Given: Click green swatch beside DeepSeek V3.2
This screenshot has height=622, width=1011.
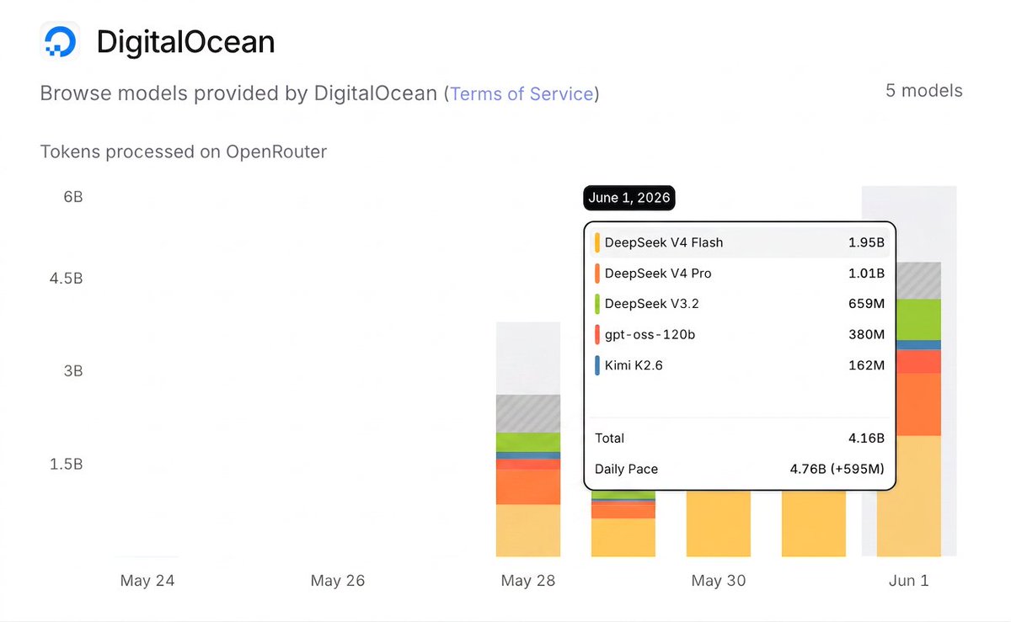Looking at the screenshot, I should [597, 304].
